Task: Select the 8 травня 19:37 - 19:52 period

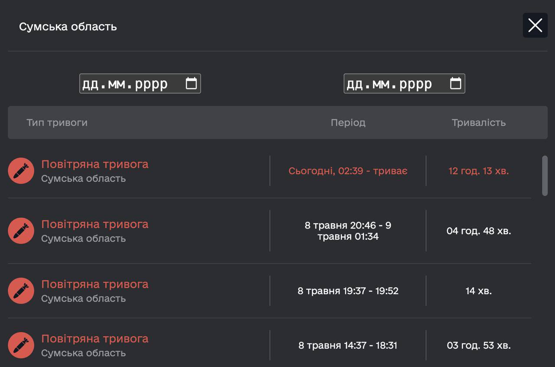Action: tap(348, 291)
